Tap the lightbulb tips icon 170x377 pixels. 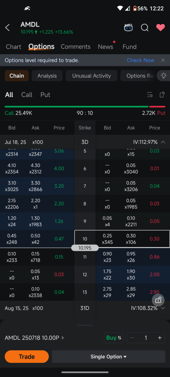click(164, 76)
